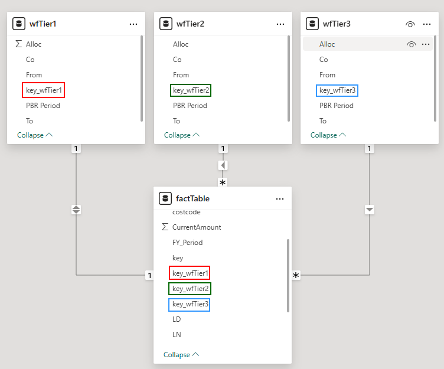Collapse the wfTier2 table

pyautogui.click(x=182, y=135)
